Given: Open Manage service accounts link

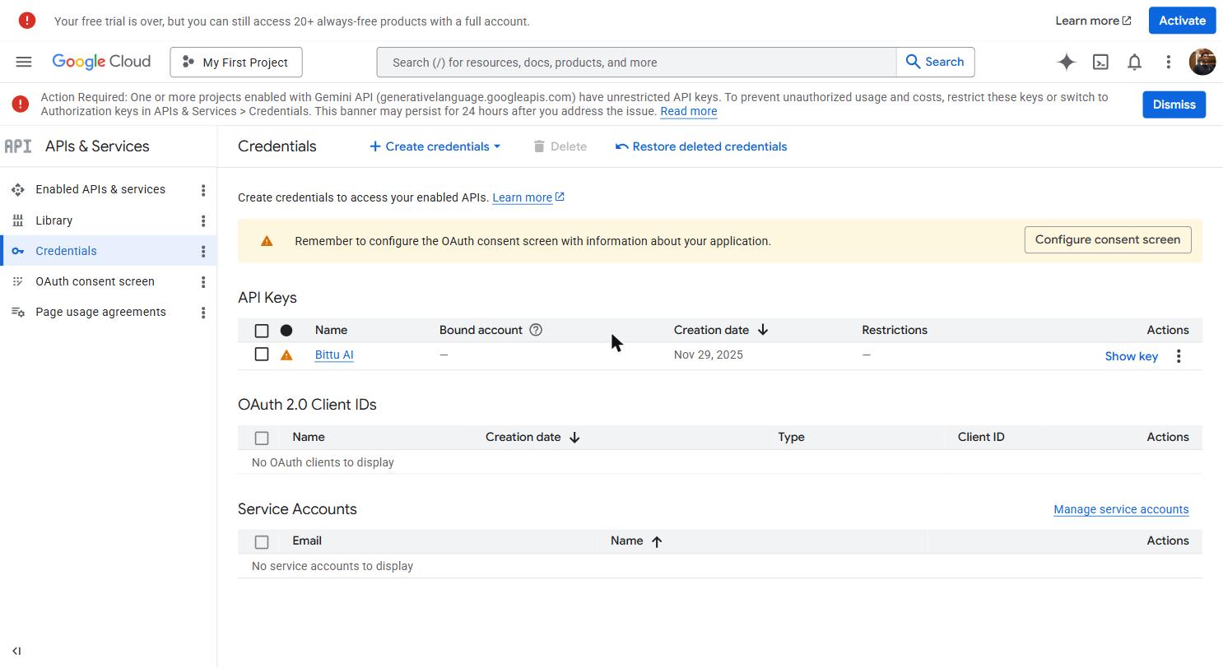Looking at the screenshot, I should pos(1121,509).
